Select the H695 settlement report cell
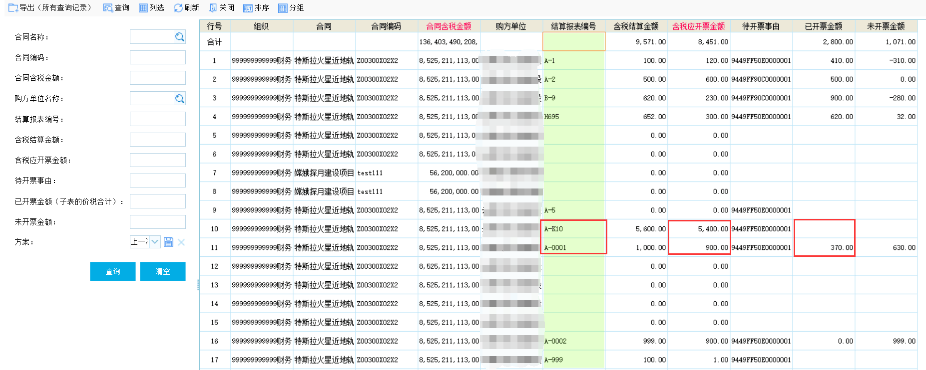This screenshot has width=926, height=370. 574,117
